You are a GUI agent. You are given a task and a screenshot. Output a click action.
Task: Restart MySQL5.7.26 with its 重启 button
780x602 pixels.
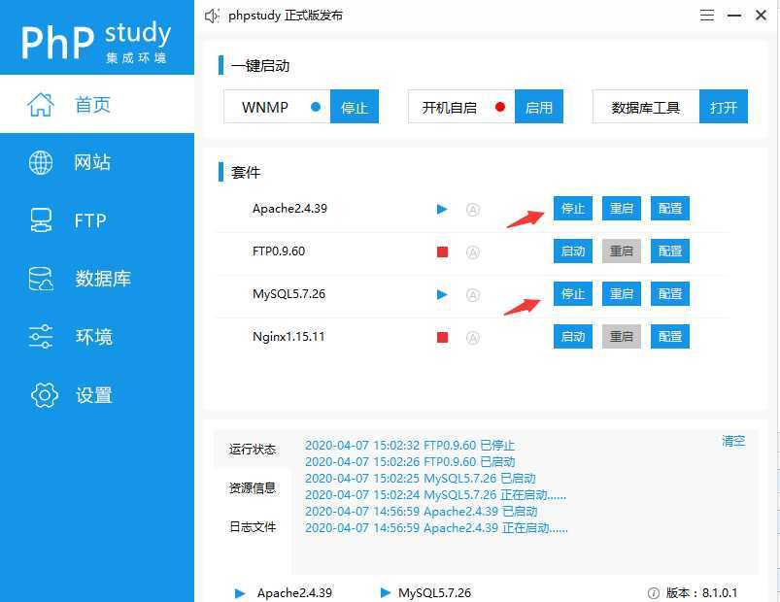point(622,294)
